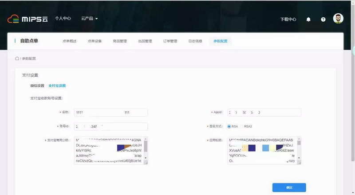Click the MIPS云 cloud logo
Viewport: 355px width, 195px height.
point(28,19)
